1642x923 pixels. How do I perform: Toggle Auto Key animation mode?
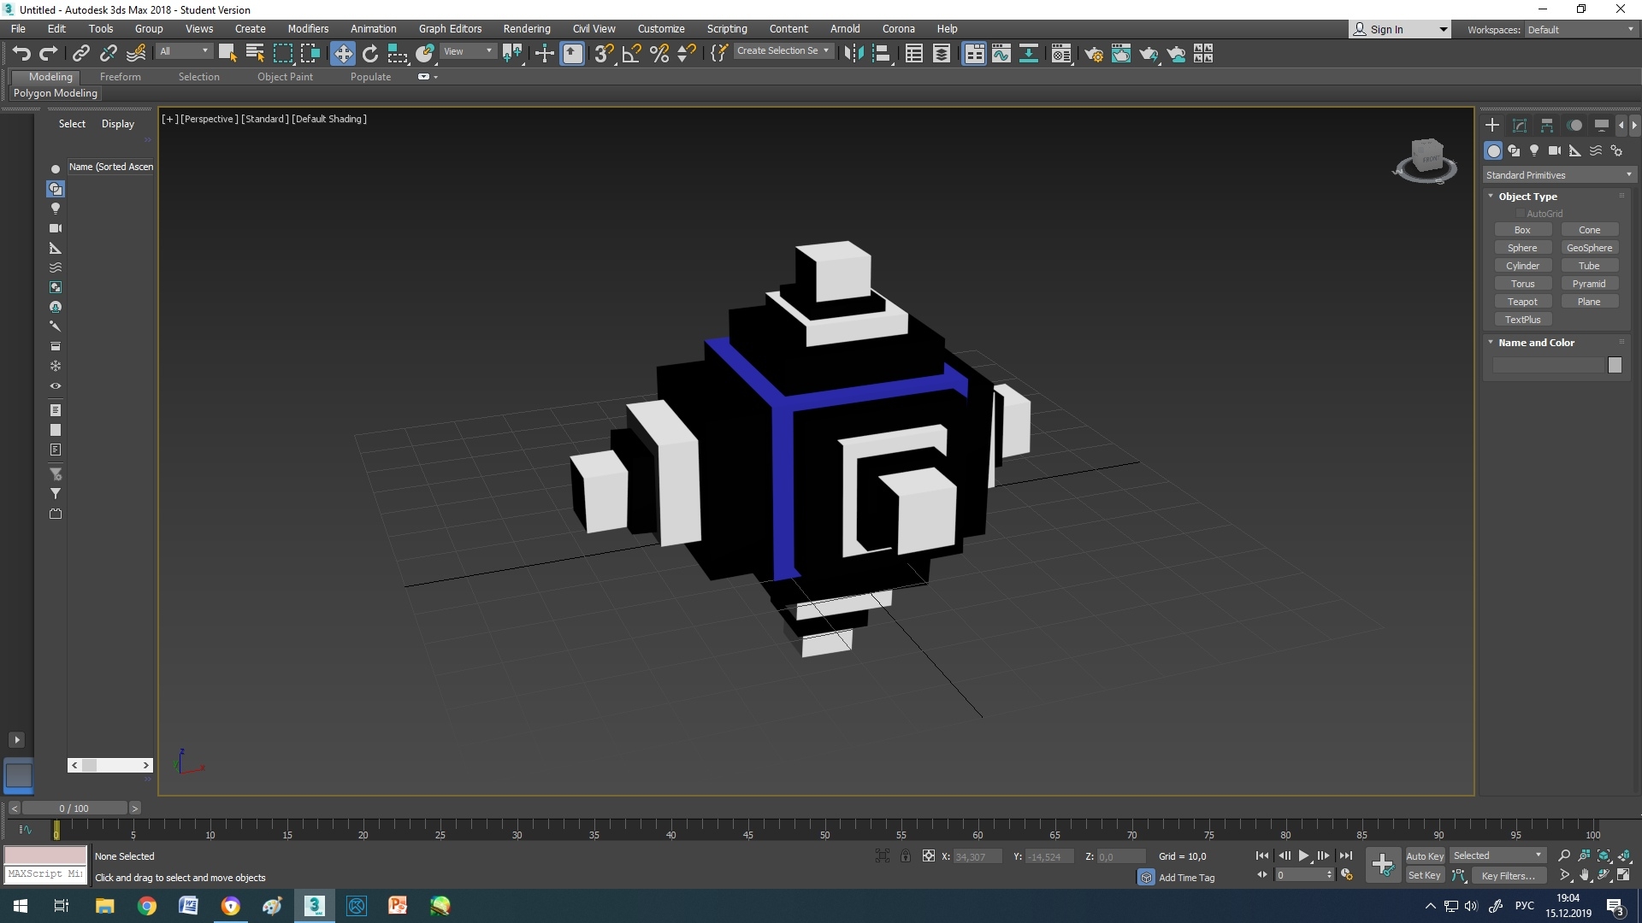(x=1425, y=855)
